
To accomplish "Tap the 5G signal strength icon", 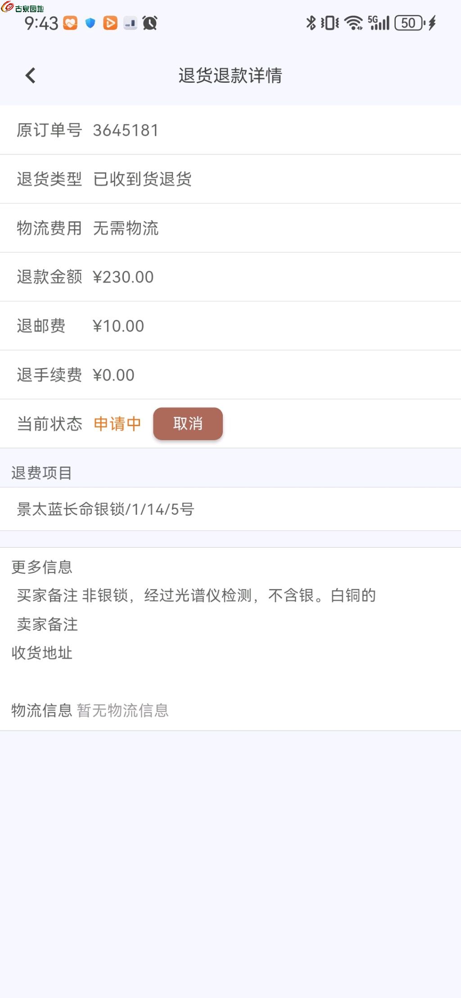I will point(379,22).
